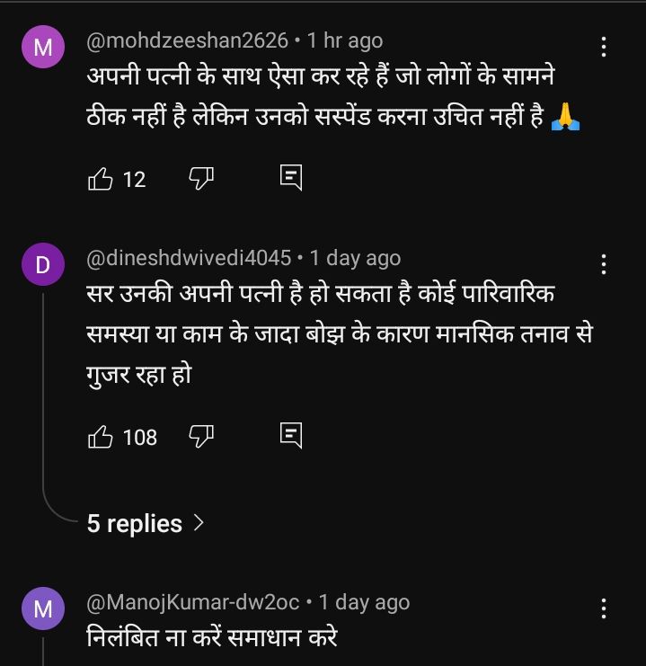Expand the 5 replies thread
Screen dimensions: 646x666
point(135,523)
